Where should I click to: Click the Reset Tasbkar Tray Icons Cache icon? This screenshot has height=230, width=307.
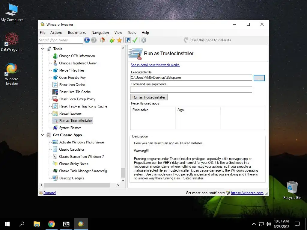pyautogui.click(x=55, y=106)
